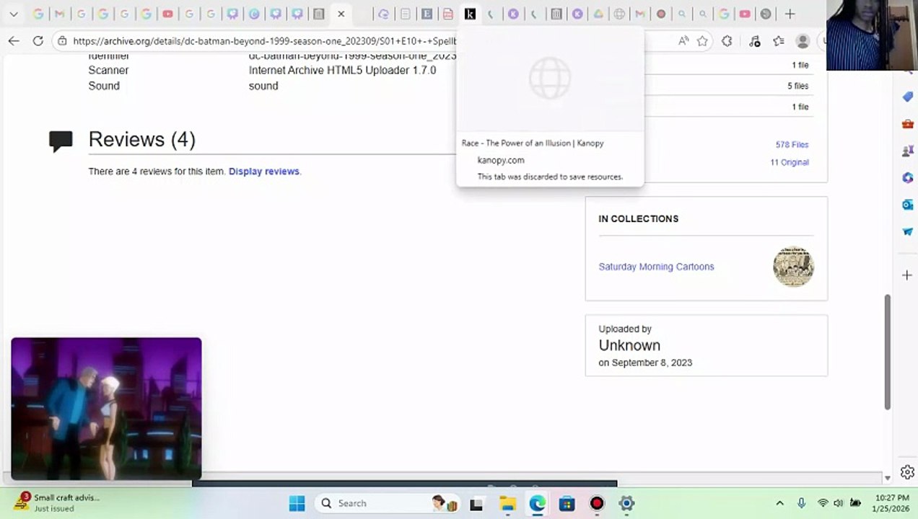
Task: Click the microphone tray icon
Action: [801, 503]
